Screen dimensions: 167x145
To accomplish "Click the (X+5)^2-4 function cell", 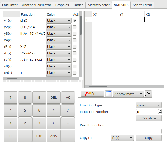I will point(33,27).
